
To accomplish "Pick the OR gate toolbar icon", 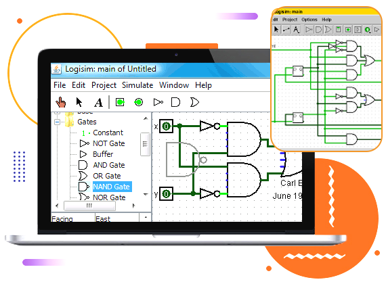I will tap(194, 102).
